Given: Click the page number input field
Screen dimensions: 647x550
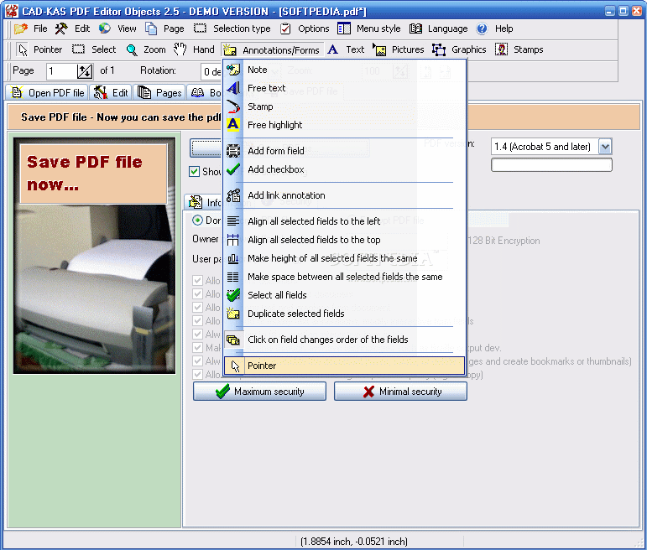Looking at the screenshot, I should coord(61,71).
